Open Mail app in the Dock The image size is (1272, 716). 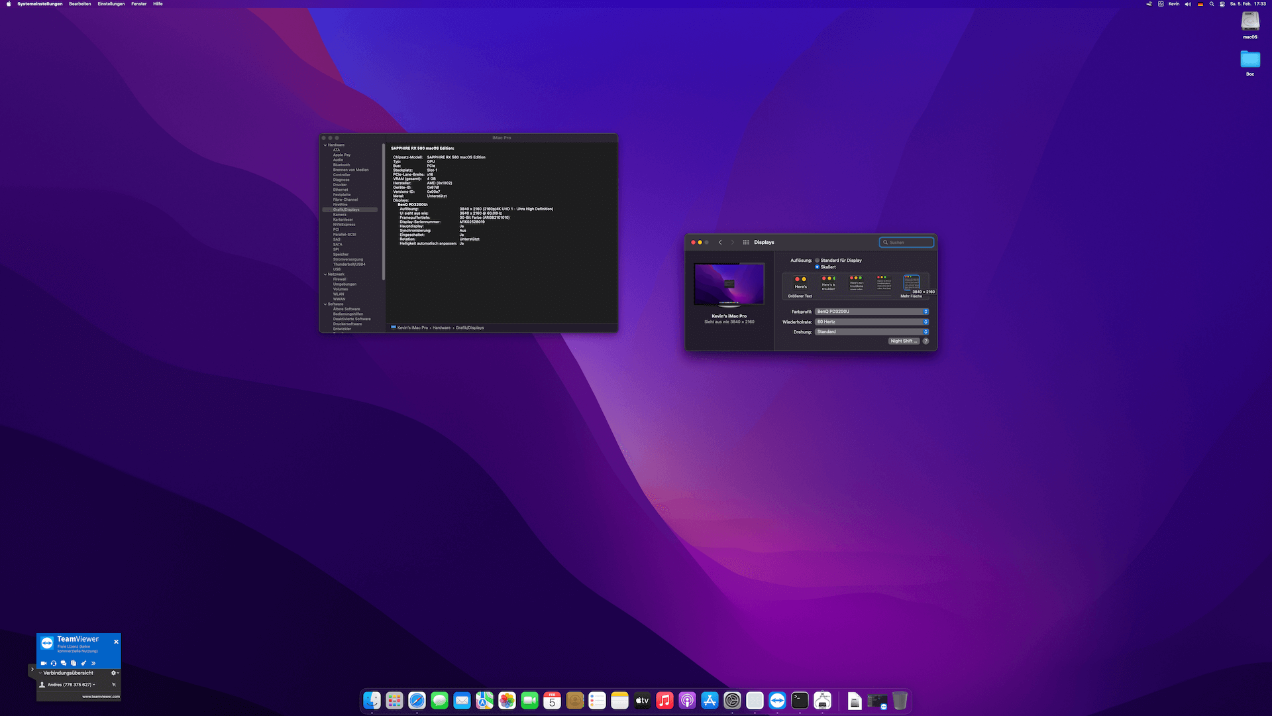click(x=462, y=700)
